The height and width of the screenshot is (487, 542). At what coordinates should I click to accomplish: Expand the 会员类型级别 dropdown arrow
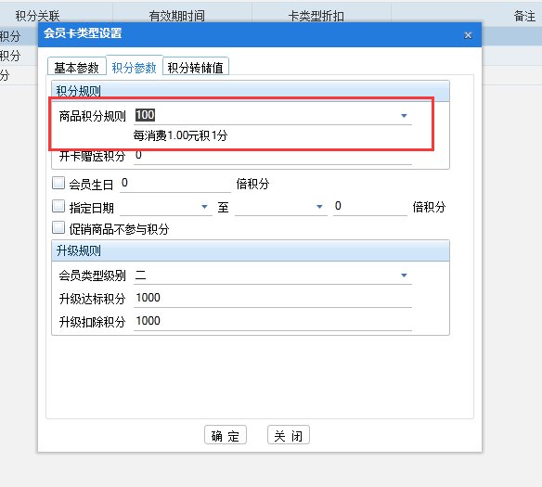click(x=404, y=276)
